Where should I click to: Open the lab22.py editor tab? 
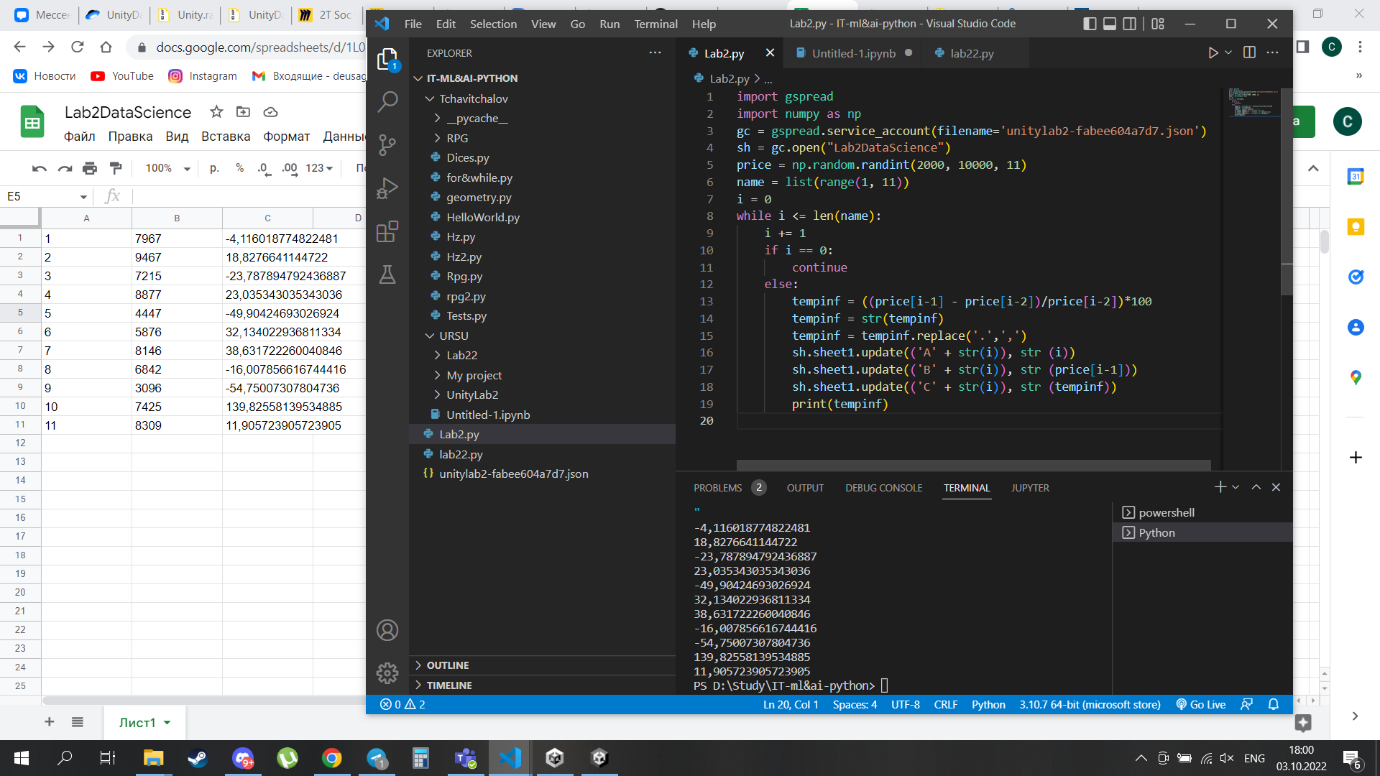point(971,53)
